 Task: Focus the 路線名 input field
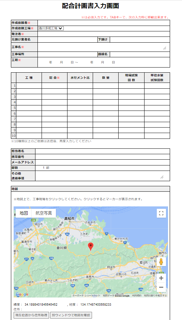coord(140,54)
